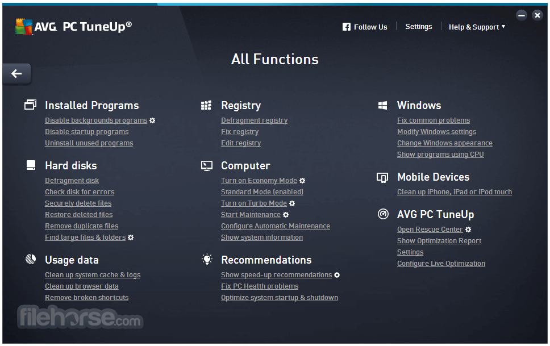Open Show programs using CPU
This screenshot has height=346, width=550.
pos(440,155)
